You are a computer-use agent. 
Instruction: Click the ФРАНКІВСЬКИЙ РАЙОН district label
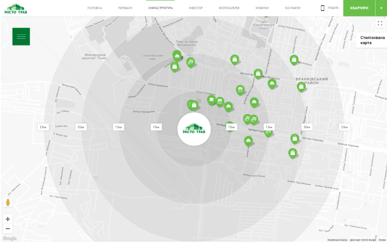pyautogui.click(x=312, y=81)
